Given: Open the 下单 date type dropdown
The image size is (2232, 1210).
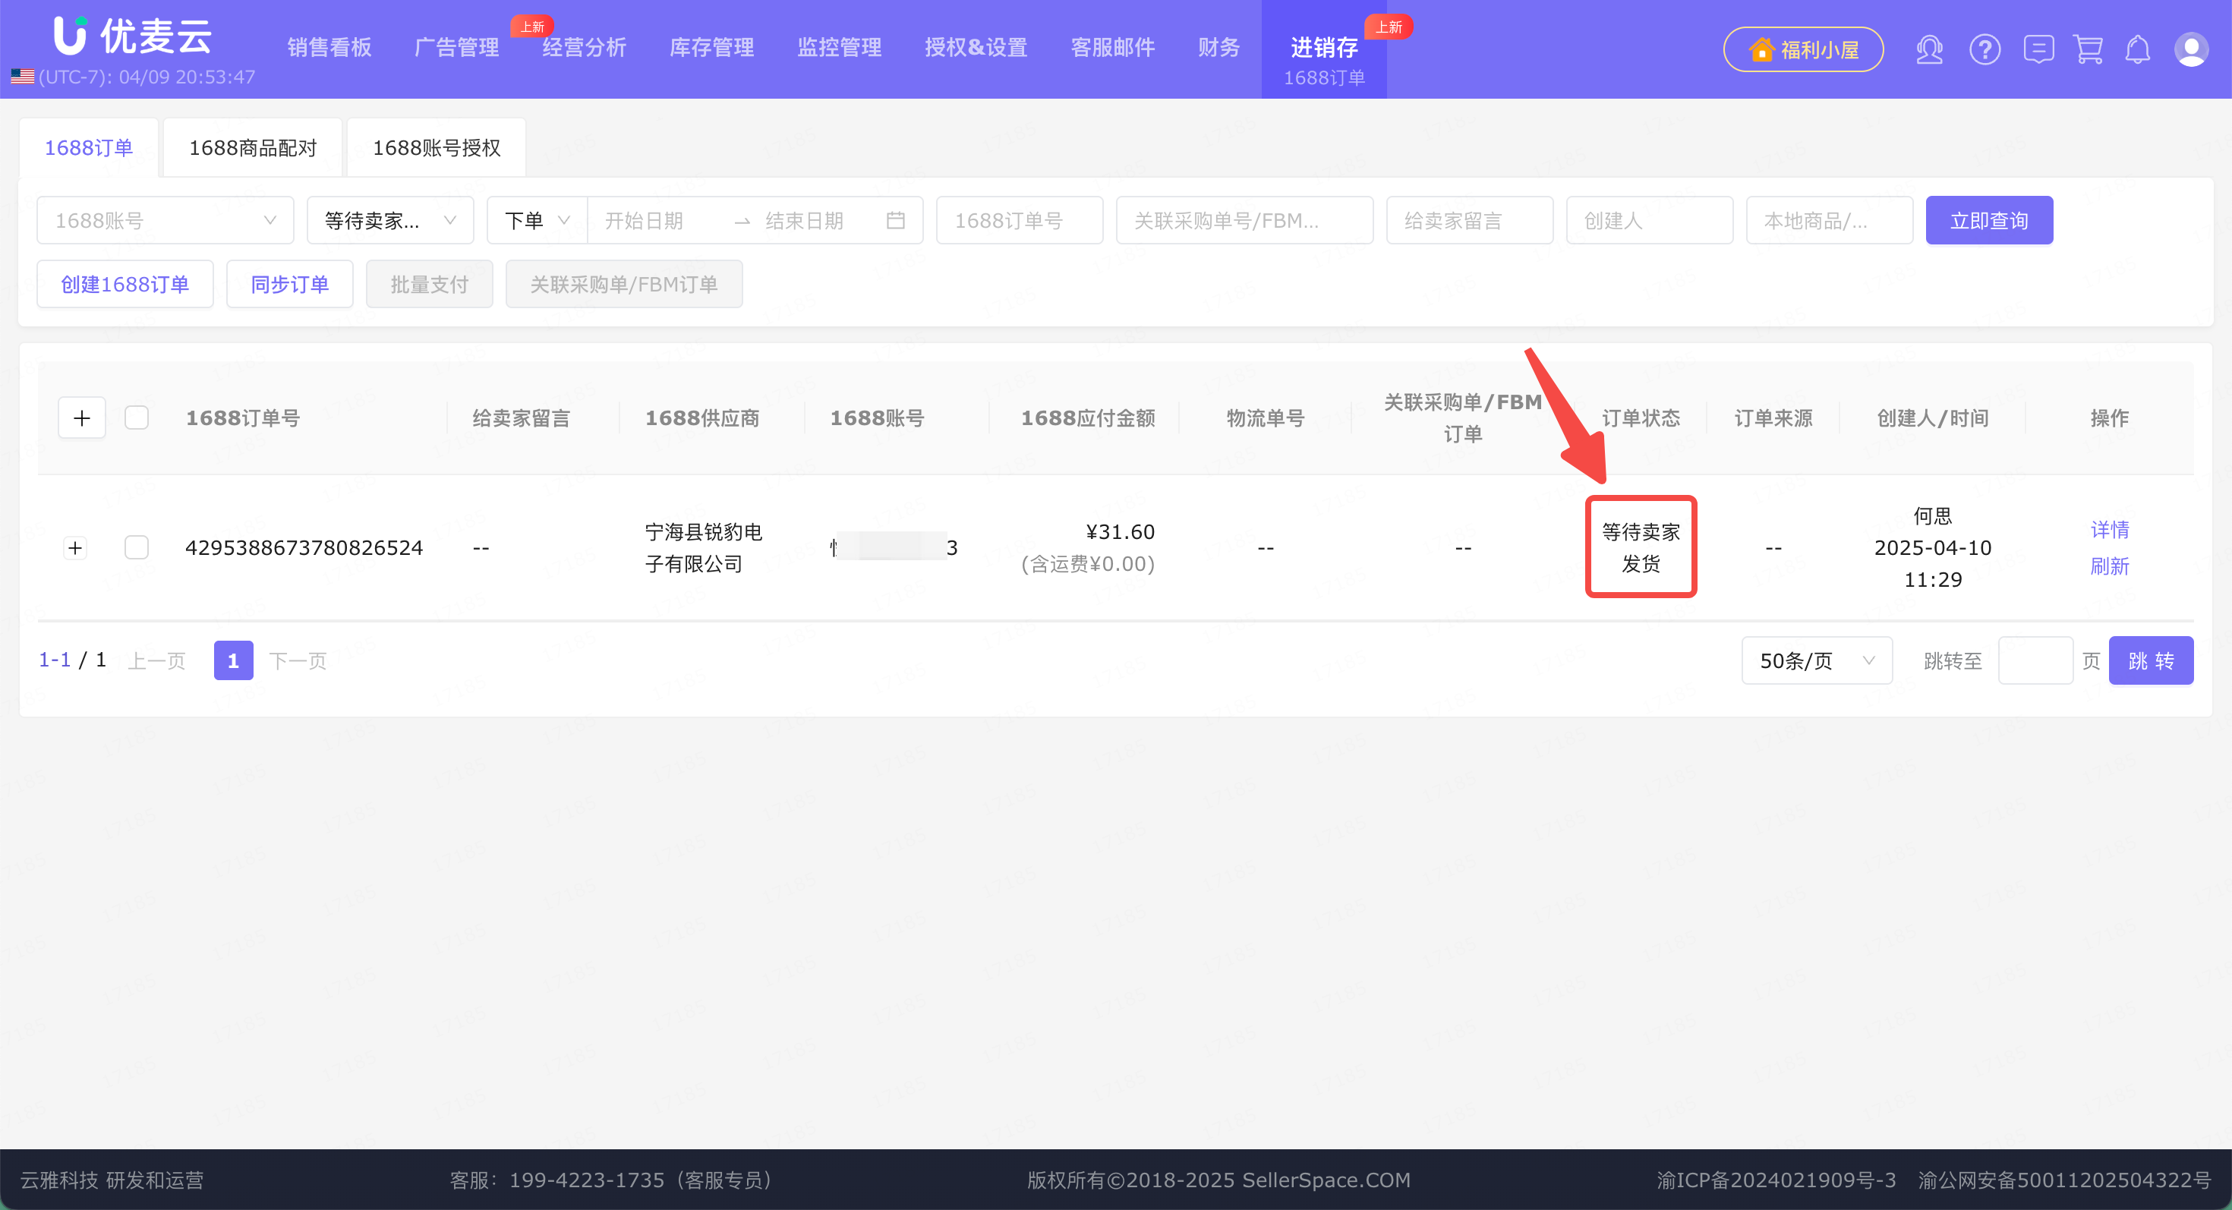Looking at the screenshot, I should tap(538, 220).
